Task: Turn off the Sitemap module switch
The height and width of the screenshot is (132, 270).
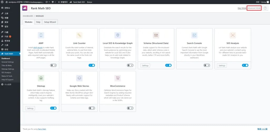Action: click(53, 108)
